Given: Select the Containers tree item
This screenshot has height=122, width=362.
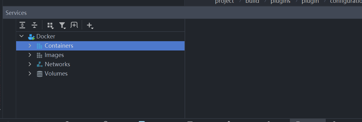Looking at the screenshot, I should tap(100, 46).
